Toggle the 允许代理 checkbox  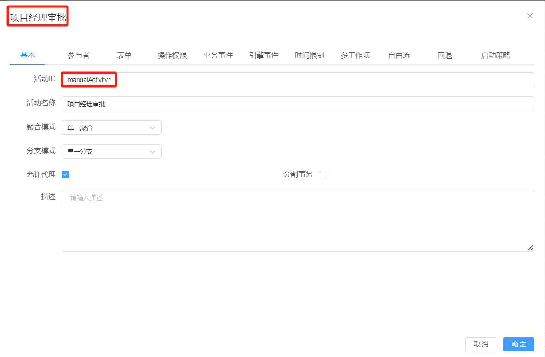tap(66, 174)
